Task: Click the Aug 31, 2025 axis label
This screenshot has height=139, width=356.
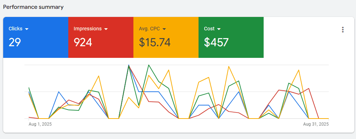Action: 316,124
